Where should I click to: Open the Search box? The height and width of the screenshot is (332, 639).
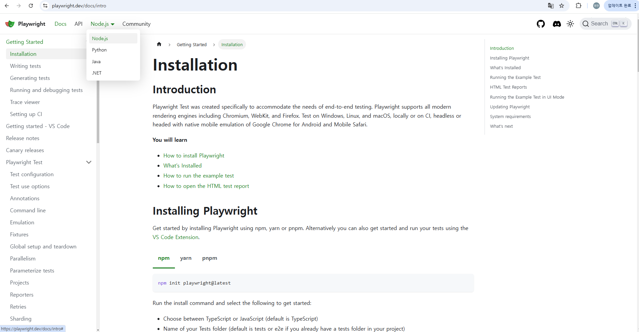[605, 24]
